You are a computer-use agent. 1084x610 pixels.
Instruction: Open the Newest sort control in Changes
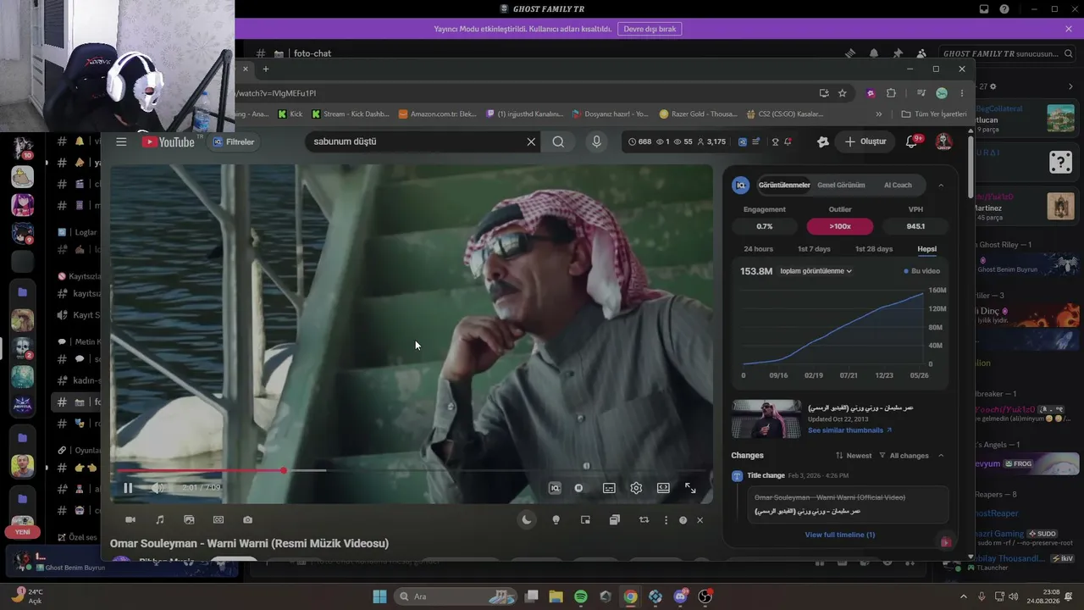(x=854, y=456)
